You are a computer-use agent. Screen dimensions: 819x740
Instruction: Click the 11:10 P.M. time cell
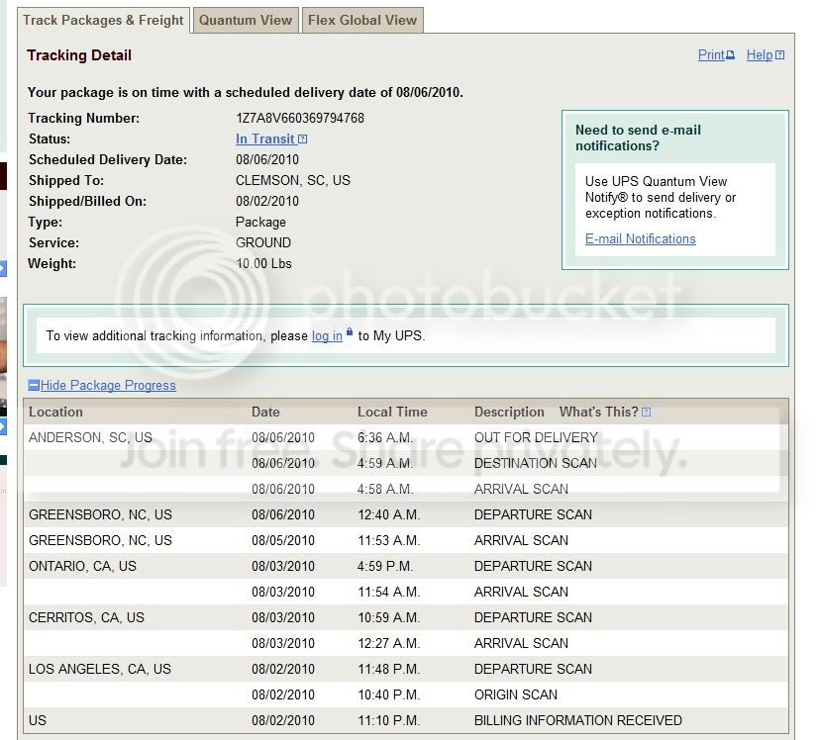pyautogui.click(x=388, y=720)
